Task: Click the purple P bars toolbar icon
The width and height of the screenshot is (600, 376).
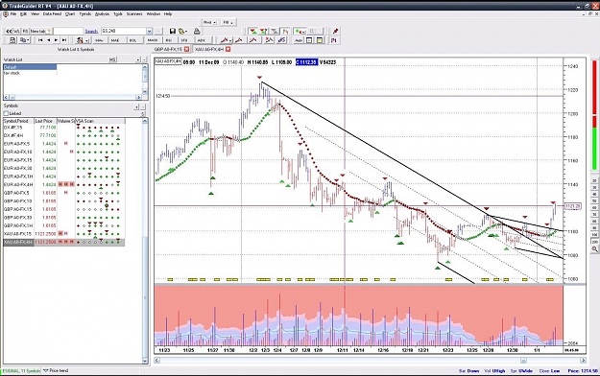Action: click(334, 40)
